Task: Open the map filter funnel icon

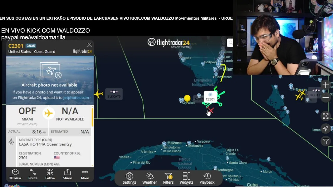Action: click(x=326, y=141)
